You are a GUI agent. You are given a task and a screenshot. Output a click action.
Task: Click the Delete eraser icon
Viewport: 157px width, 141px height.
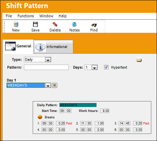click(x=55, y=24)
